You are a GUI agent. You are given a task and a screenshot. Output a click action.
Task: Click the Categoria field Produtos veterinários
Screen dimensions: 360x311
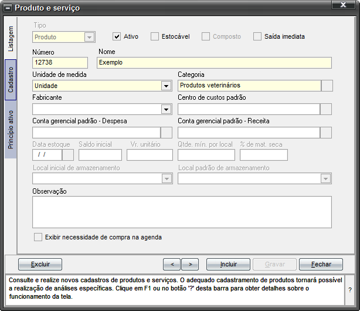(x=249, y=86)
